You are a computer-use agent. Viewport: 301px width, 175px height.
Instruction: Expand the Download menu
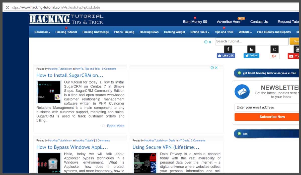tap(42, 32)
